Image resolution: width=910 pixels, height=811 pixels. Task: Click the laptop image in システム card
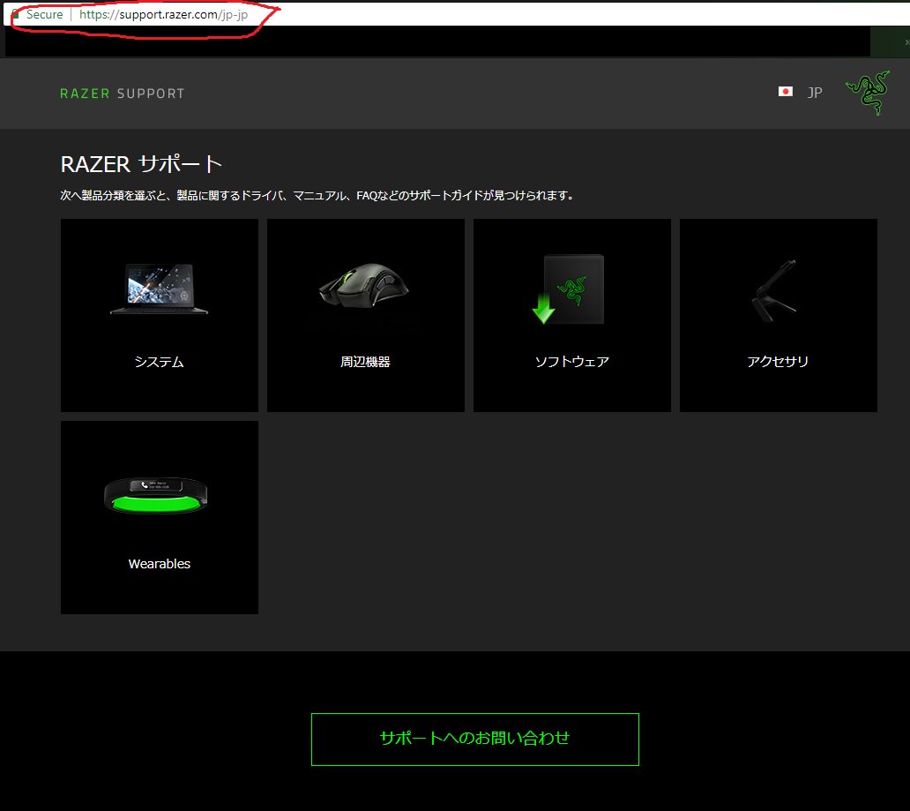click(x=159, y=289)
